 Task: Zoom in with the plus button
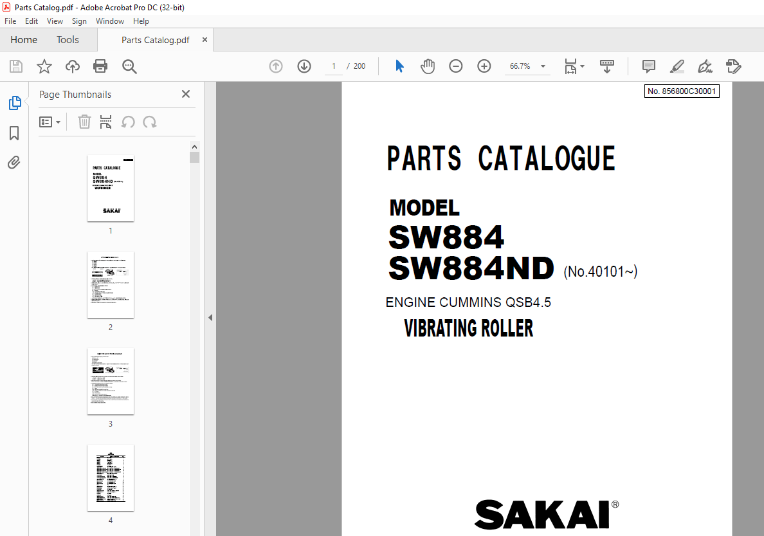pyautogui.click(x=484, y=66)
